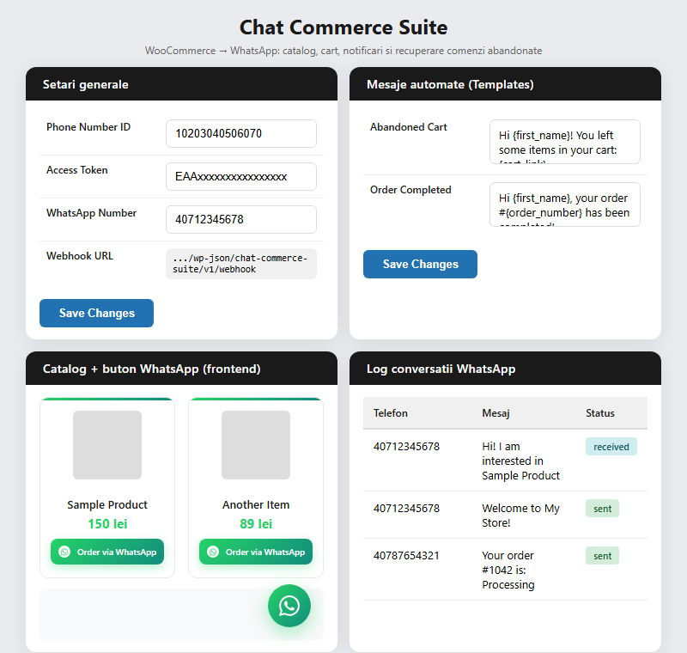Click the 'Welcome to My Store!' message
Image resolution: width=687 pixels, height=653 pixels.
[x=521, y=516]
